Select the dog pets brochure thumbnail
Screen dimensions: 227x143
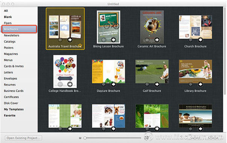tap(108, 116)
